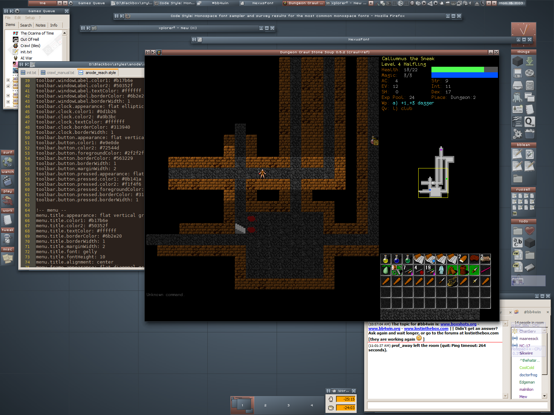Open the heart icon in todo bar
554x415 pixels.
530,230
